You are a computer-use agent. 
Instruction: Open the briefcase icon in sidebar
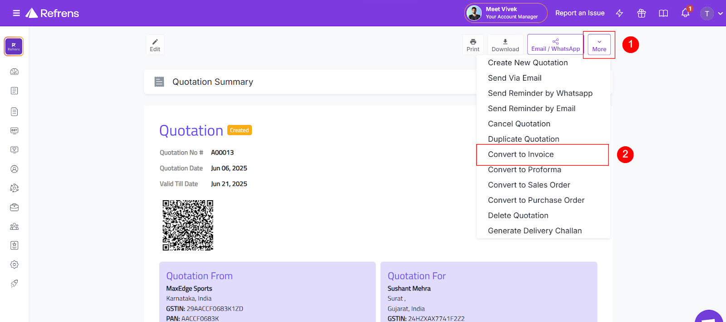coord(15,207)
